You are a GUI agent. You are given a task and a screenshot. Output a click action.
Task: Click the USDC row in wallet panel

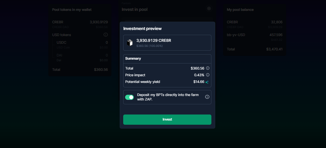pos(82,45)
